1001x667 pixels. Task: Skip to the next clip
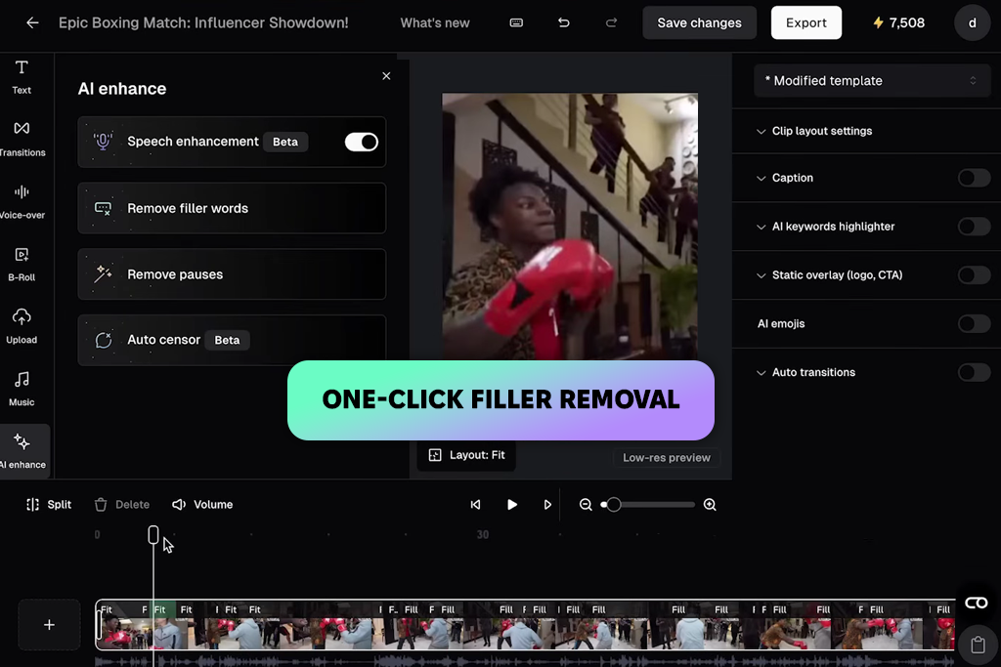point(547,504)
